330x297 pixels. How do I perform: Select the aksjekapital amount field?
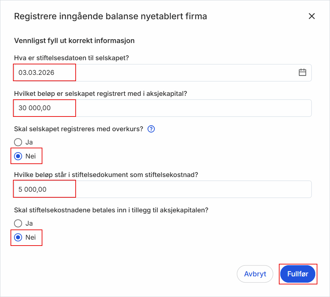click(x=44, y=108)
